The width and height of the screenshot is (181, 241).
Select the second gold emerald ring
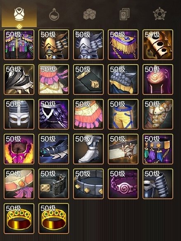pyautogui.click(x=54, y=218)
